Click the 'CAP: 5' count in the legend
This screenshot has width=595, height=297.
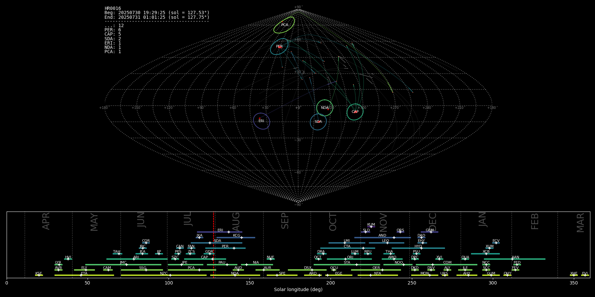coord(113,34)
